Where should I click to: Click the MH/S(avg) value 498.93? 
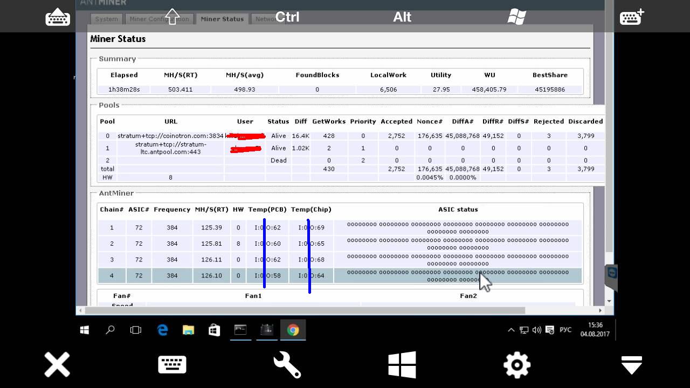pos(245,89)
